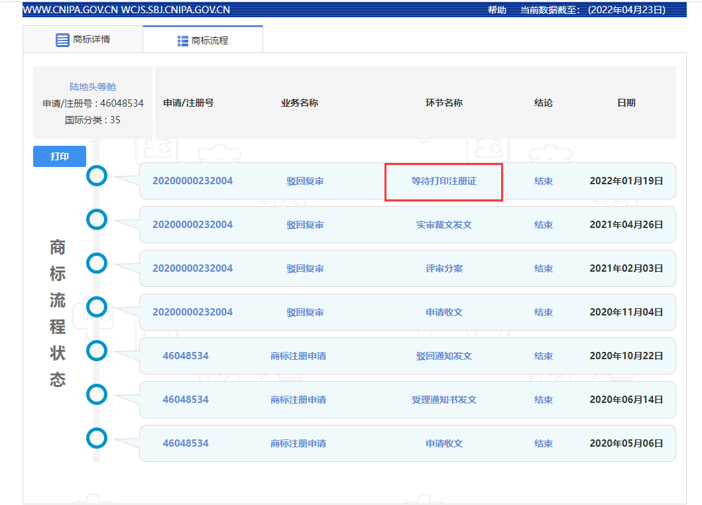Click the blue 打印 button
This screenshot has height=505, width=702.
coord(59,156)
